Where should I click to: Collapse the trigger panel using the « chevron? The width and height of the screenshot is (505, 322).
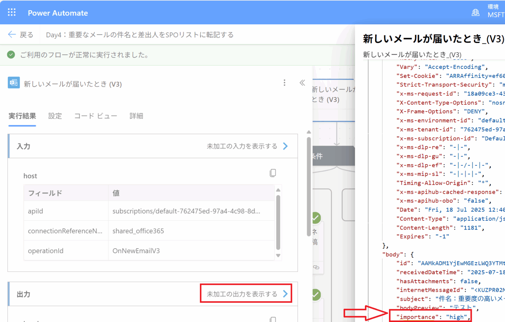302,83
